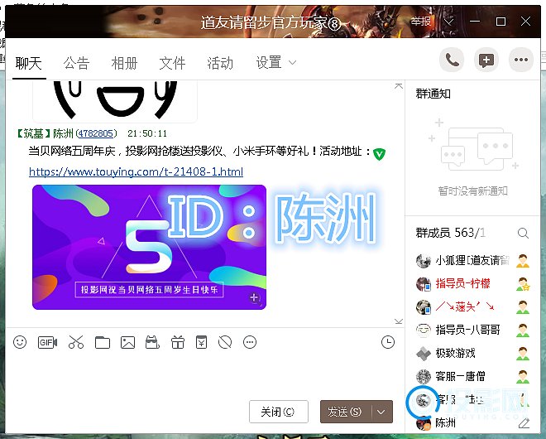This screenshot has width=546, height=439.
Task: Search group members magnifier icon
Action: 523,233
